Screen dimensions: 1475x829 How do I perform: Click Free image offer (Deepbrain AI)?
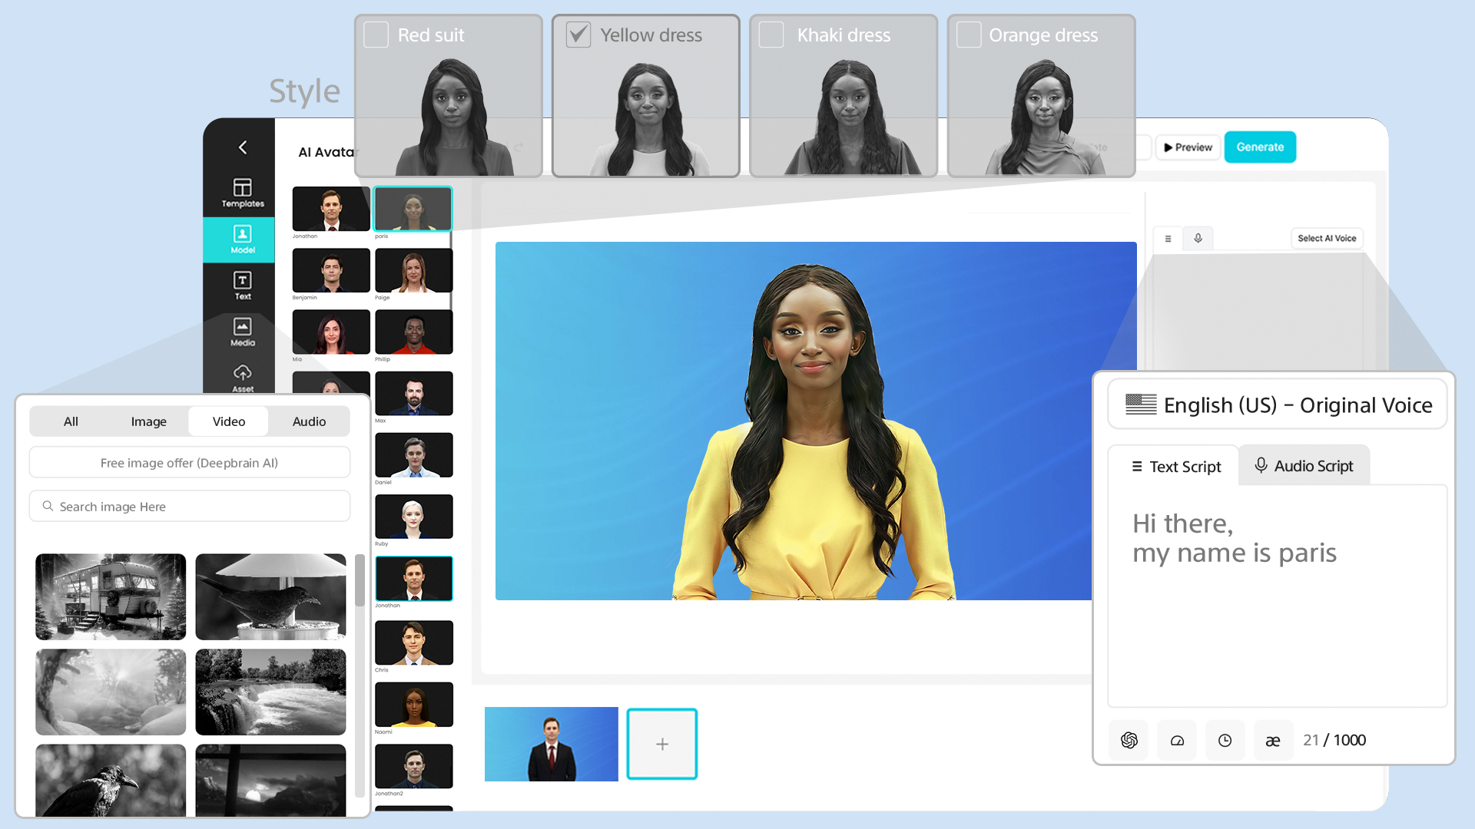click(x=190, y=463)
